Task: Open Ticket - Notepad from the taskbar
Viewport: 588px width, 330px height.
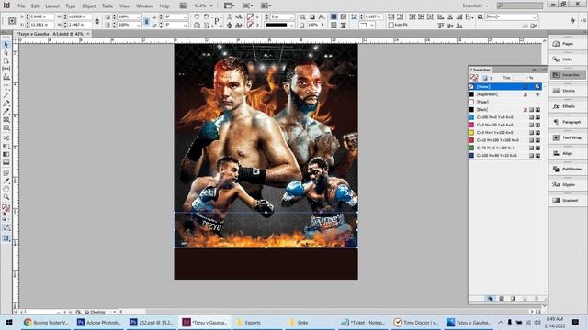Action: [x=364, y=322]
